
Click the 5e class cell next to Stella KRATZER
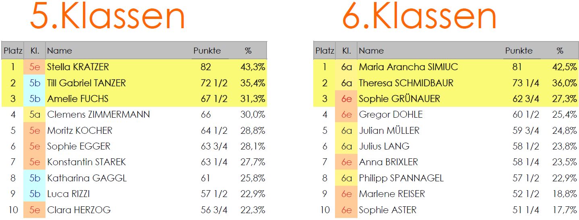point(35,67)
